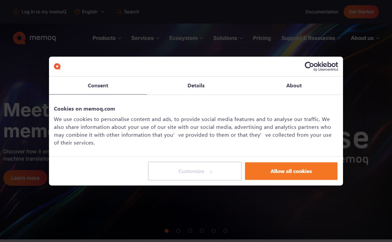The width and height of the screenshot is (392, 242).
Task: Select the last carousel dot indicator
Action: pyautogui.click(x=225, y=231)
